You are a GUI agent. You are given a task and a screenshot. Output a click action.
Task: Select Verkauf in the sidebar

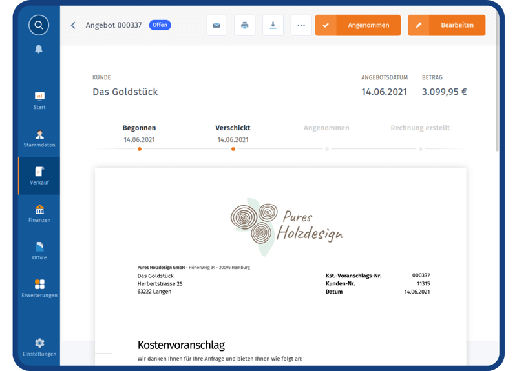pos(39,175)
